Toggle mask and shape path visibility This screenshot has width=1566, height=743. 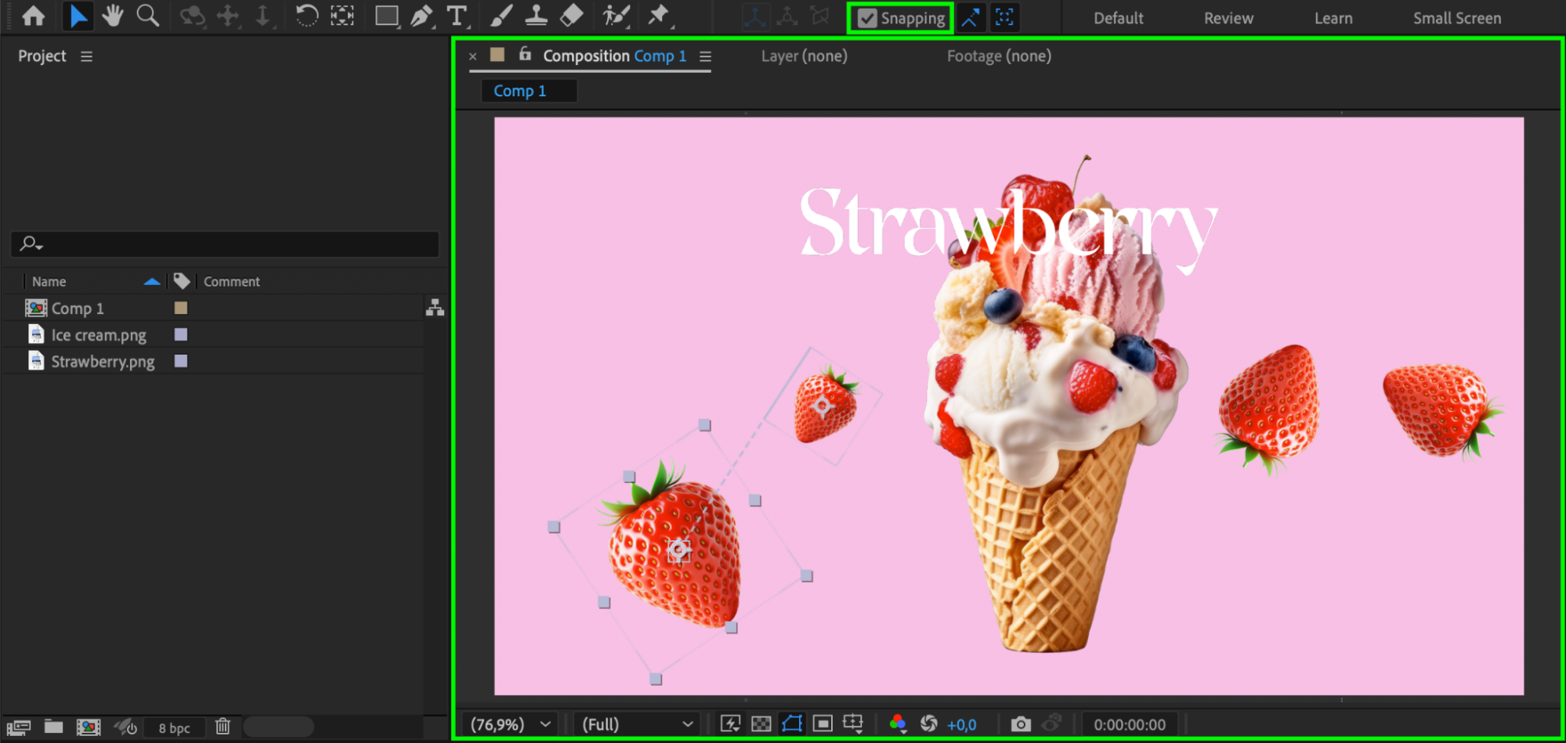coord(792,724)
